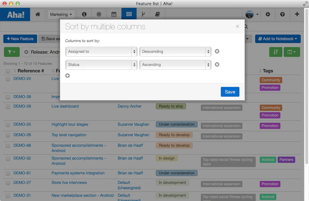Close the Sort by multiple columns dialog
309x201 pixels.
pos(237,26)
